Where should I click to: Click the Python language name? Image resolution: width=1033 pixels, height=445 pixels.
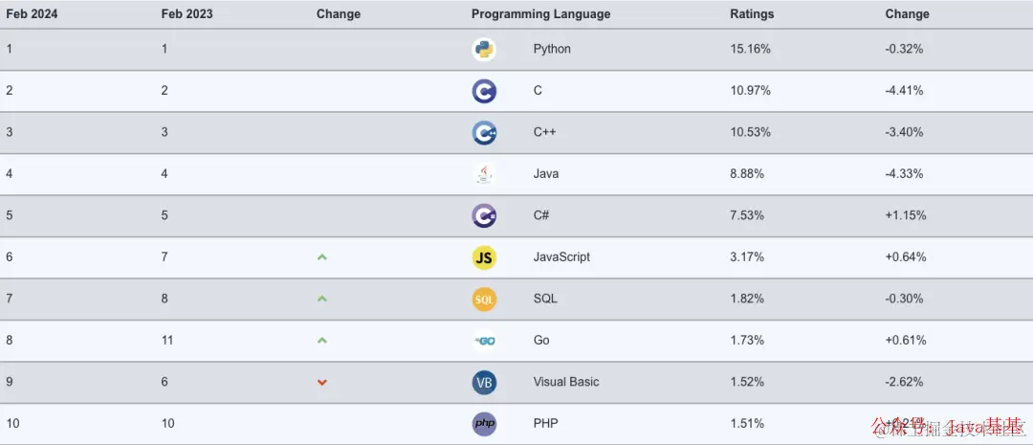click(x=552, y=49)
